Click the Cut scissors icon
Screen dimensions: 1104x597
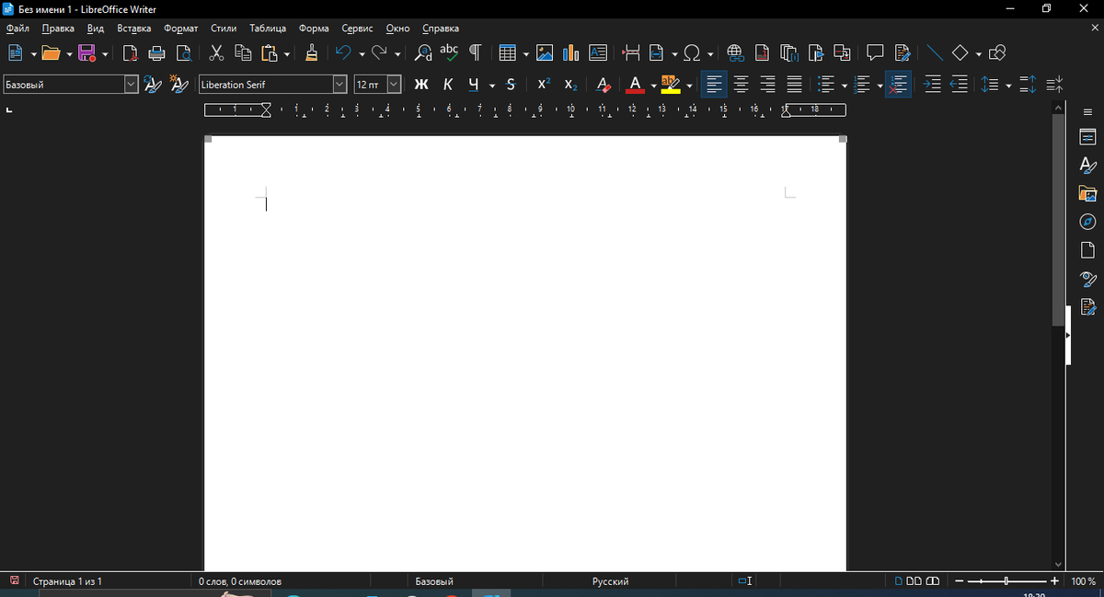coord(217,53)
